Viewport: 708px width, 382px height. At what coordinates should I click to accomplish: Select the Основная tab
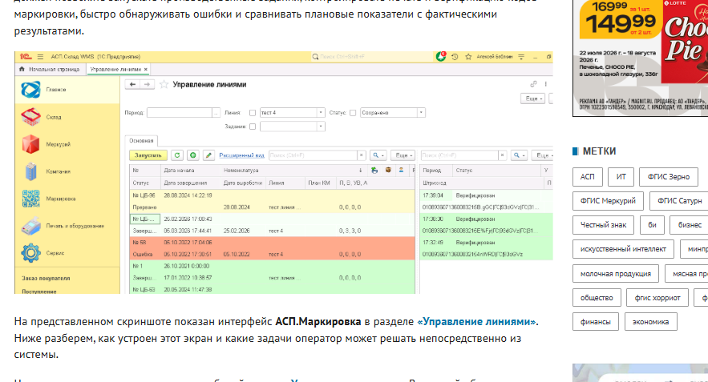[141, 141]
